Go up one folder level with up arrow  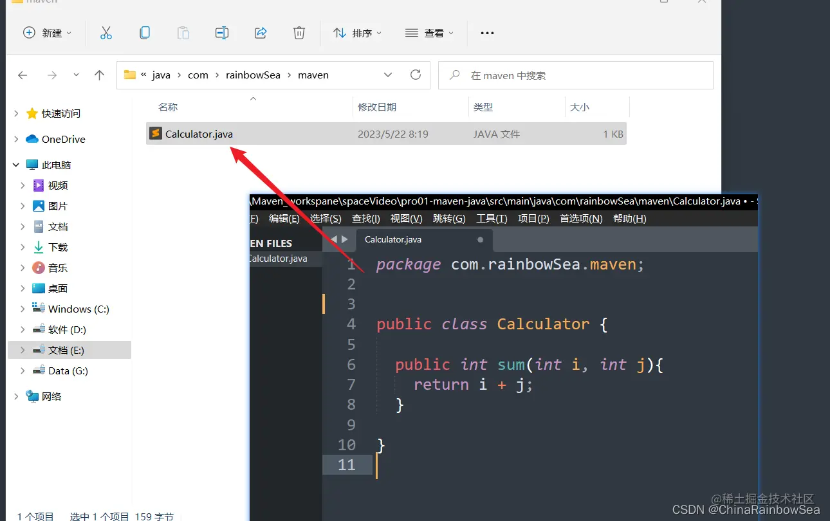[x=99, y=75]
